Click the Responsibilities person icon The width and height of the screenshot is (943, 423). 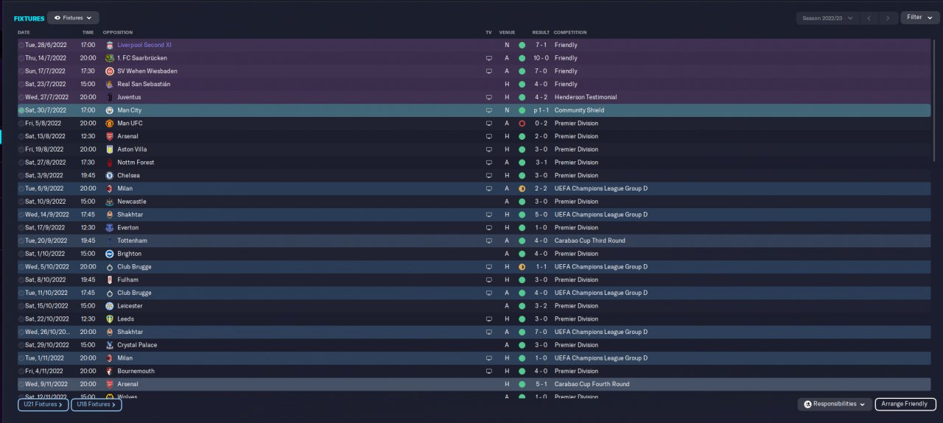coord(807,405)
